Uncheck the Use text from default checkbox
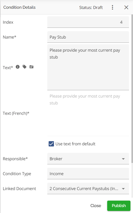The image size is (133, 213). click(51, 144)
